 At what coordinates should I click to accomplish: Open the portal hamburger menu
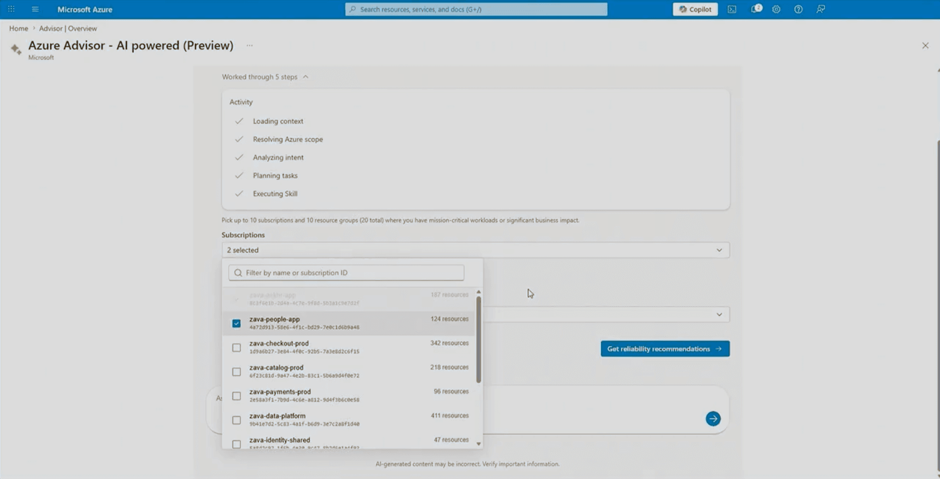[x=35, y=9]
